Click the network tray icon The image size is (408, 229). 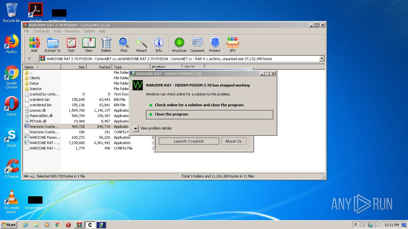[x=370, y=225]
